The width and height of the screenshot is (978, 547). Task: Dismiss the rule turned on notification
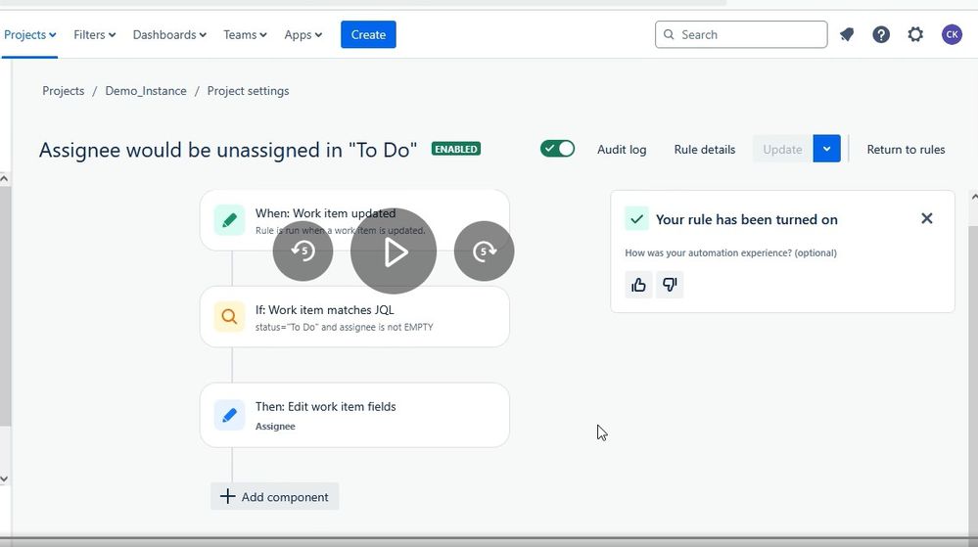pyautogui.click(x=927, y=218)
